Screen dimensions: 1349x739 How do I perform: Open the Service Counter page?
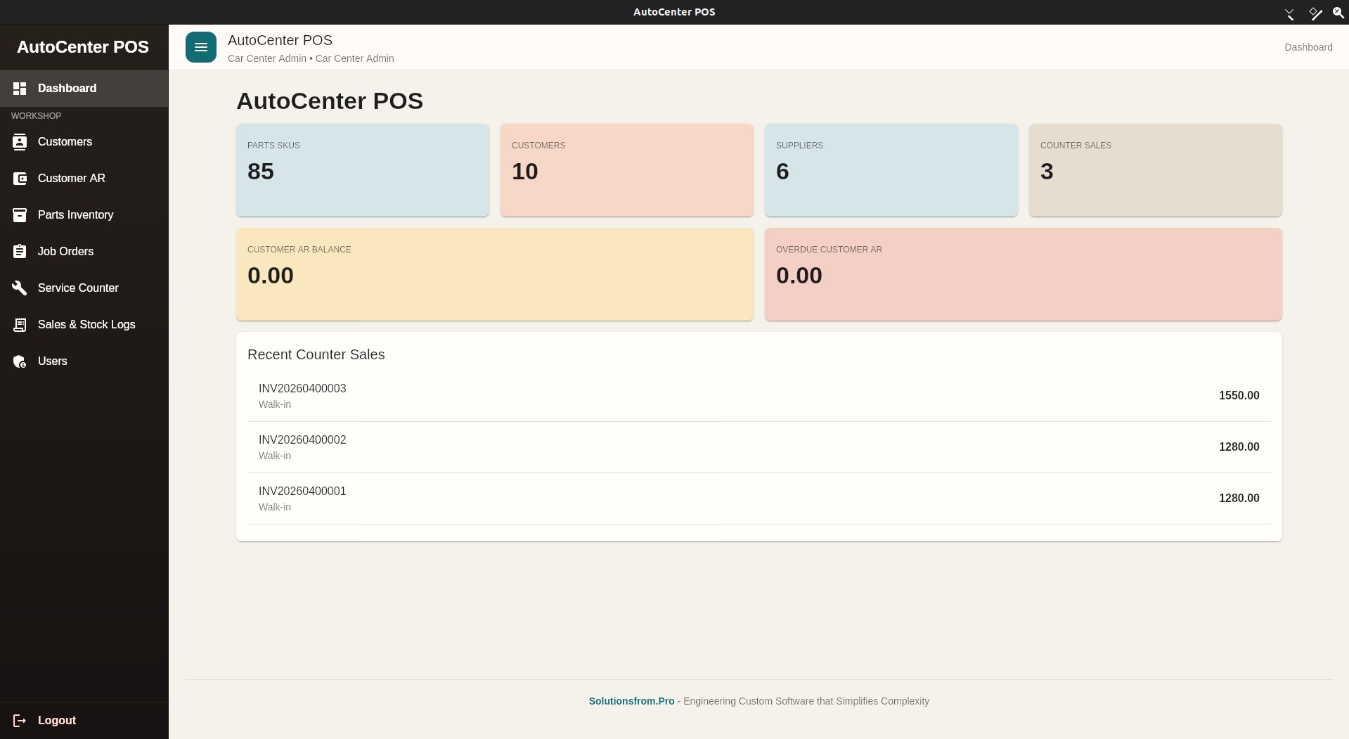coord(84,288)
